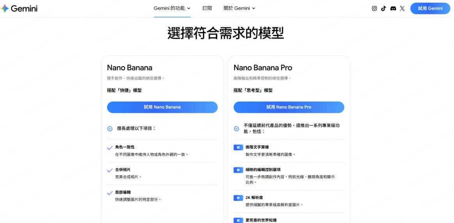Click text 進階輸出和精準控制的絕佳選擇
Image resolution: width=454 pixels, height=223 pixels.
coord(262,78)
